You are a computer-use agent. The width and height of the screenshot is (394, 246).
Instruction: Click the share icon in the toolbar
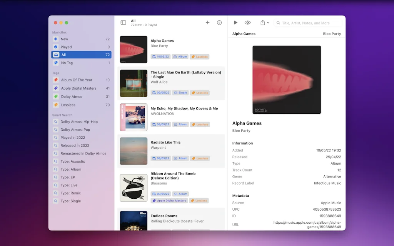click(262, 22)
